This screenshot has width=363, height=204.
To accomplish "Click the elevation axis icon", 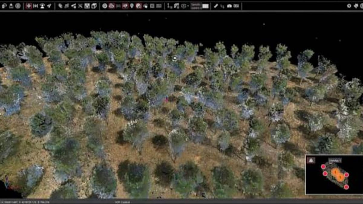I will click(x=170, y=6).
